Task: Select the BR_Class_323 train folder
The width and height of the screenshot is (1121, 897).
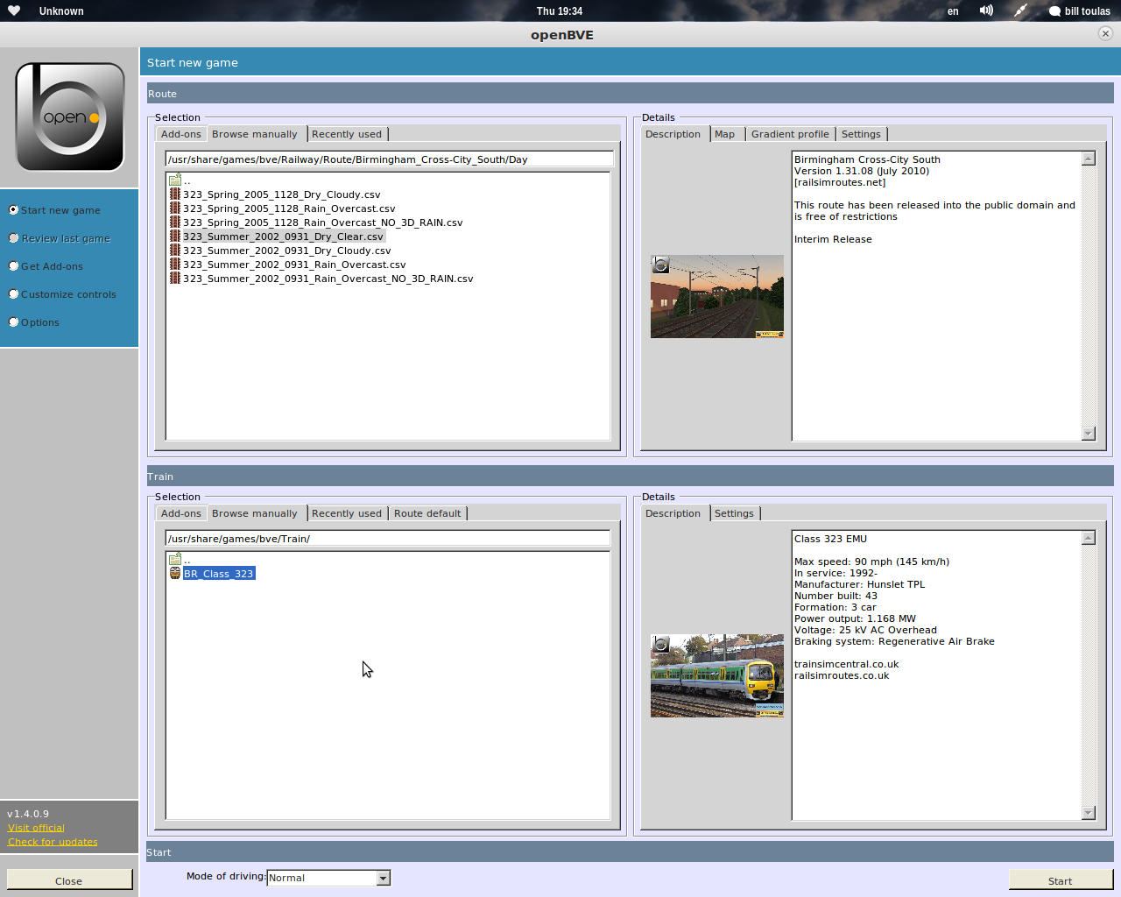Action: click(218, 574)
